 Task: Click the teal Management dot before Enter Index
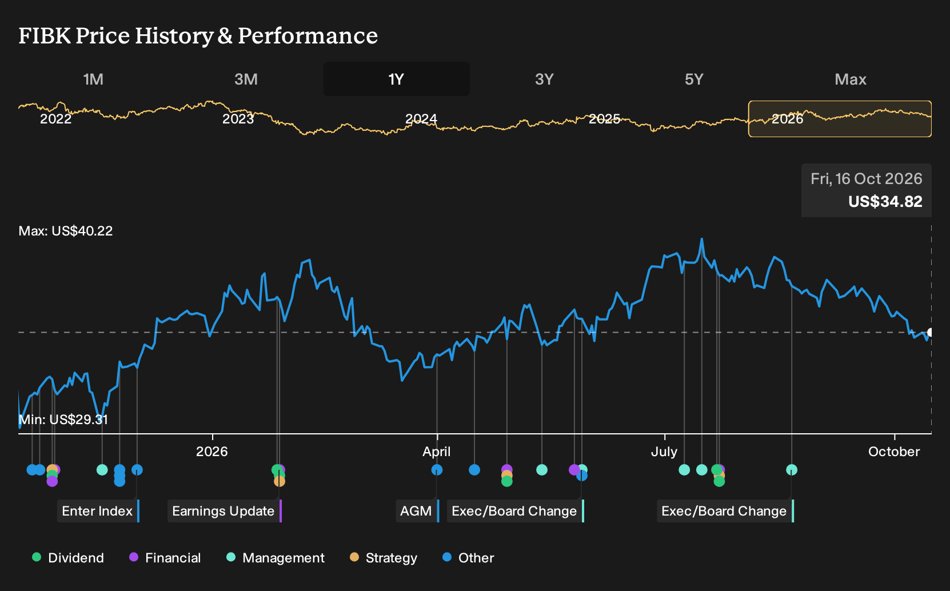coord(102,470)
